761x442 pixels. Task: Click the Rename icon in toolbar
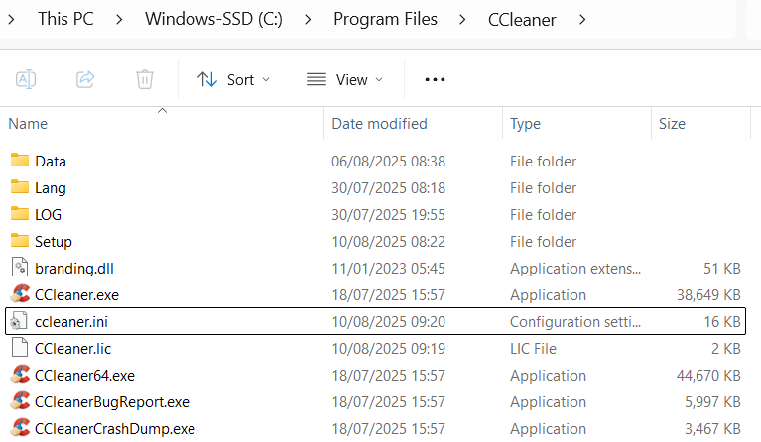tap(26, 79)
